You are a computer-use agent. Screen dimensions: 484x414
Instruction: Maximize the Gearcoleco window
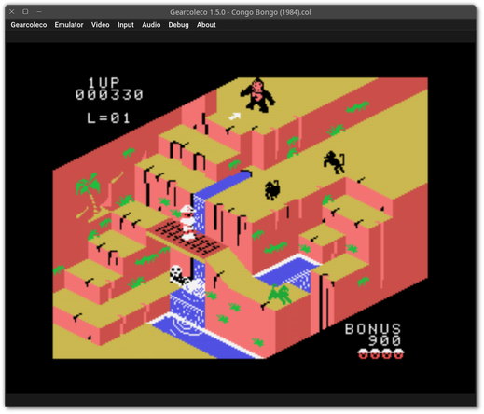pyautogui.click(x=25, y=12)
